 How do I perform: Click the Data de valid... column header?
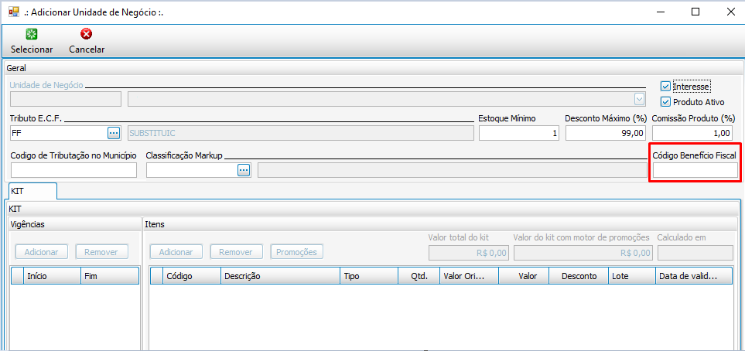693,276
